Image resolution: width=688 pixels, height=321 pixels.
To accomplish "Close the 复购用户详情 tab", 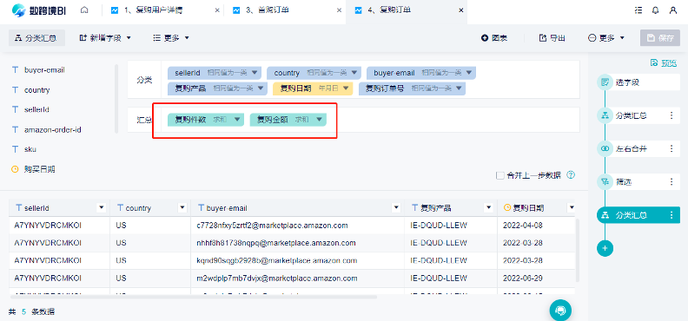I will [x=217, y=10].
